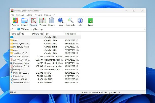Click size value 416 in desktop.ini row
Image resolution: width=155 pixels, height=103 pixels.
pos(41,70)
